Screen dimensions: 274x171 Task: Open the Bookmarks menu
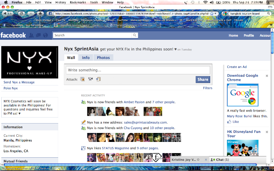78,3
